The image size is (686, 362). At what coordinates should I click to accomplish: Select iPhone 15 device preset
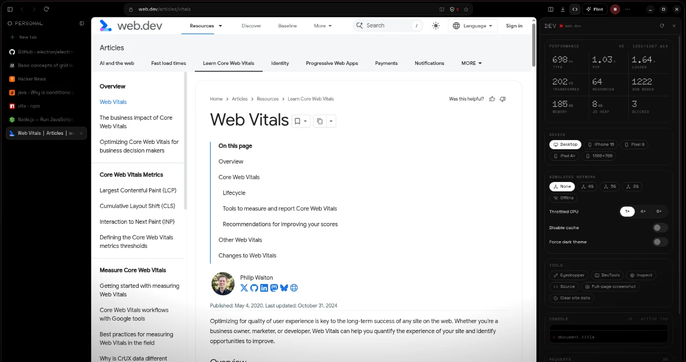tap(601, 144)
